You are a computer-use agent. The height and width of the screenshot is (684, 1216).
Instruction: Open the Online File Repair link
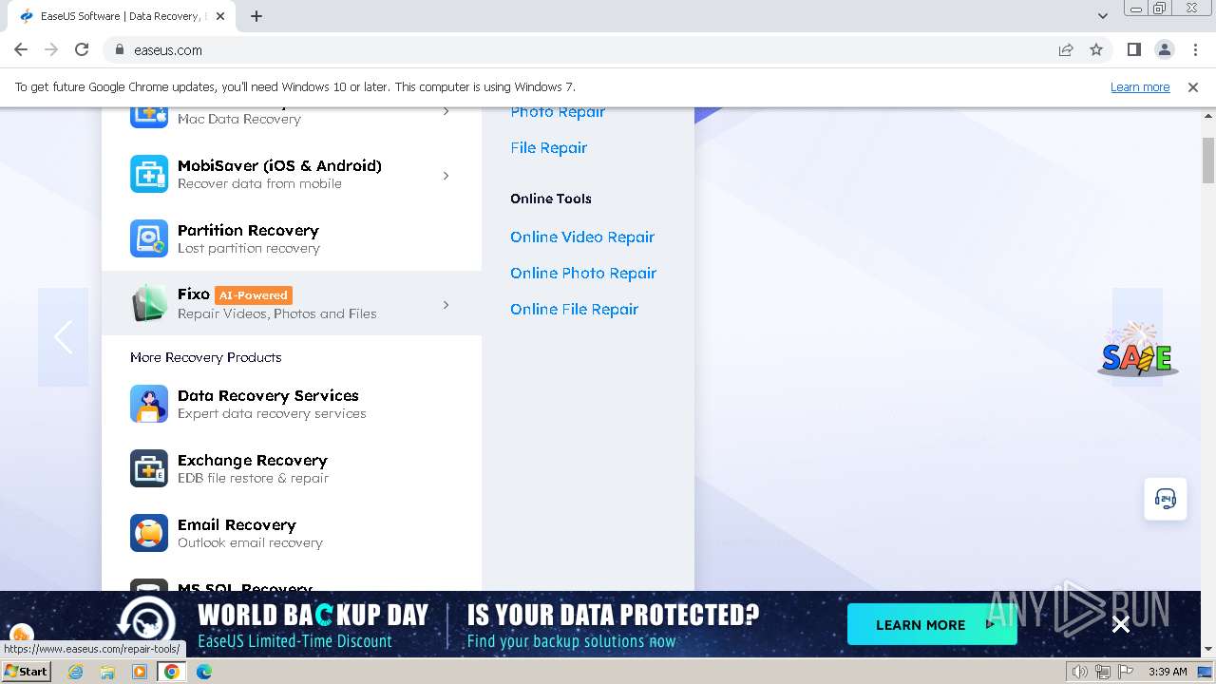pos(574,309)
